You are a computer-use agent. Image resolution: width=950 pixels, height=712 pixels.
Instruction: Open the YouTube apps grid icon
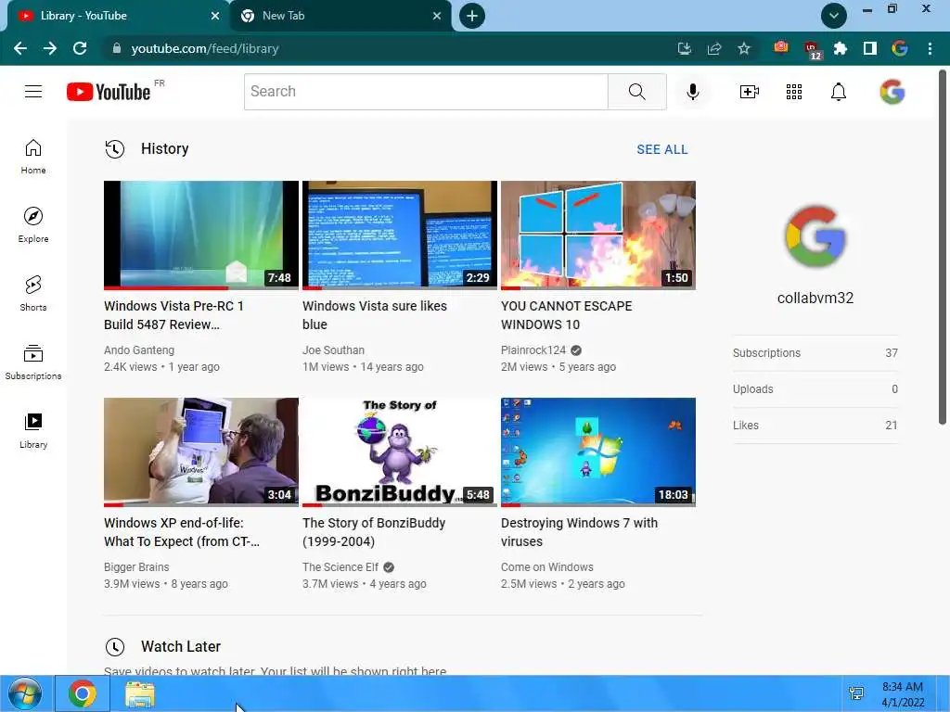point(794,92)
